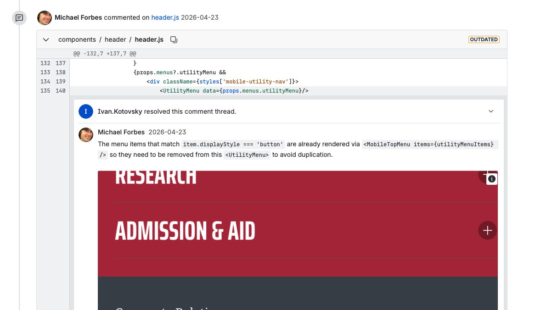Select the highlighted UtilityMenu code line
541x310 pixels.
pyautogui.click(x=233, y=90)
